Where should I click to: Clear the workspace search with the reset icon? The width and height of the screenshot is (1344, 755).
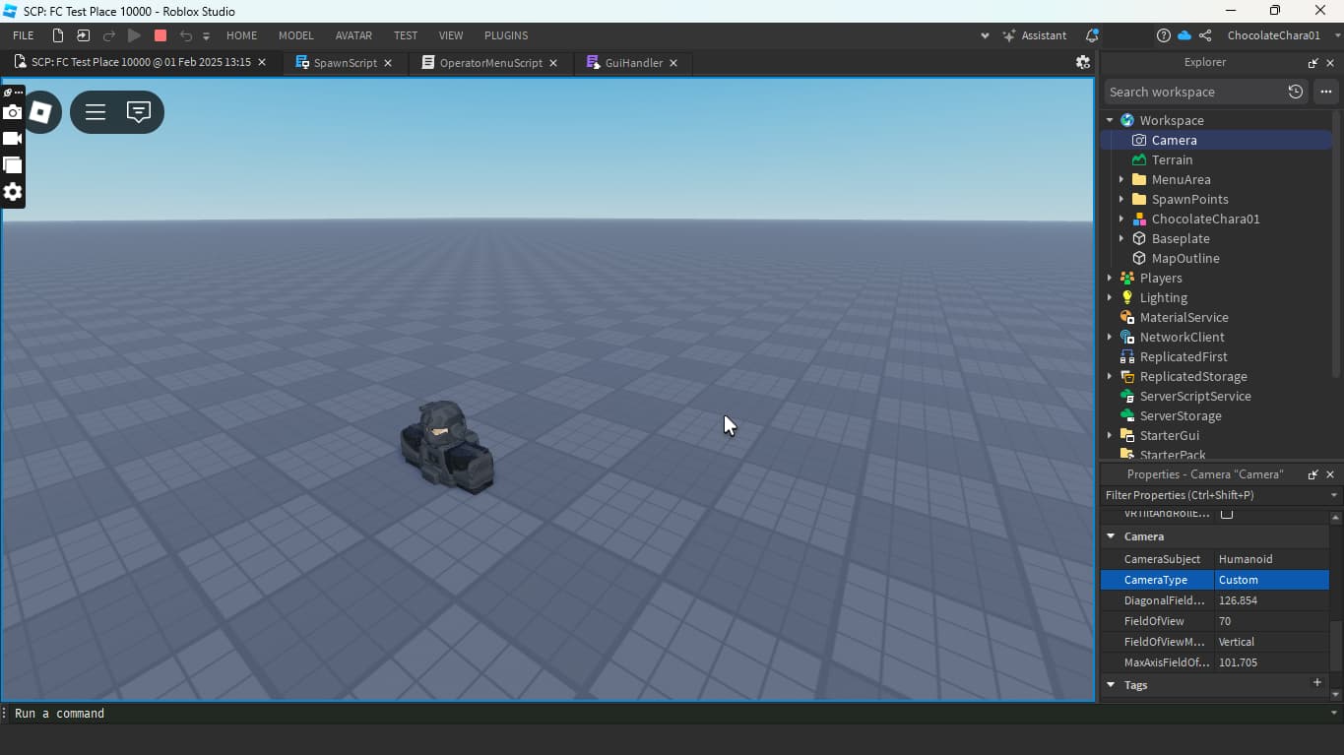1296,92
